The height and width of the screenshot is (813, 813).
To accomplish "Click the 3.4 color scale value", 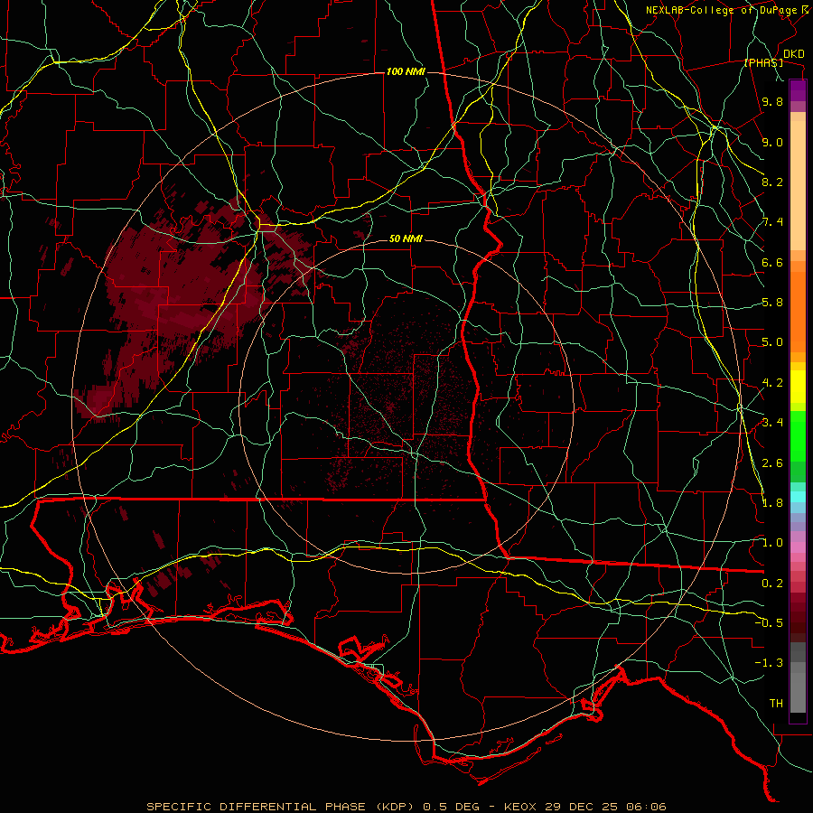I will point(772,423).
